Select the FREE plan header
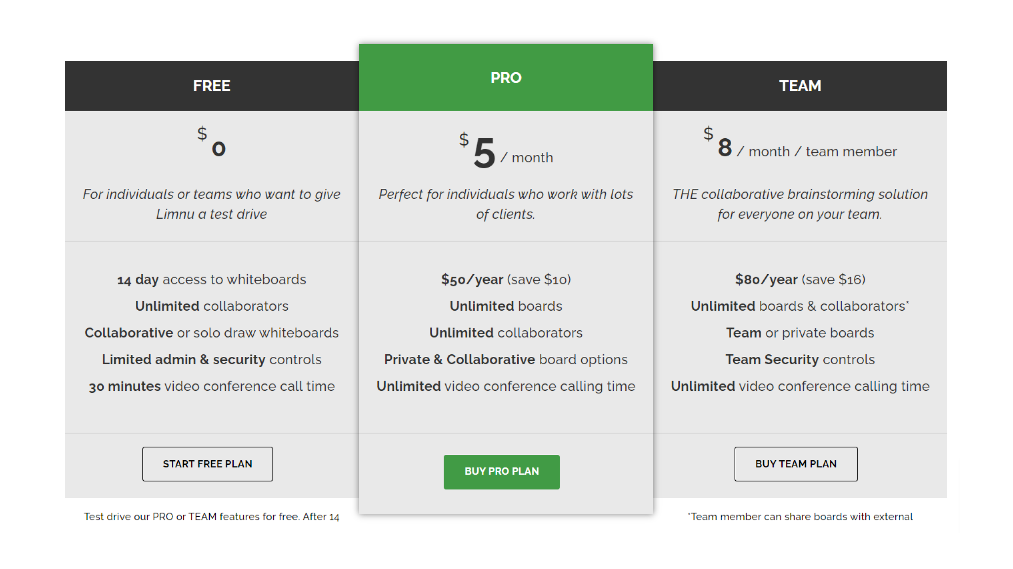Screen dimensions: 1013x569 212,85
